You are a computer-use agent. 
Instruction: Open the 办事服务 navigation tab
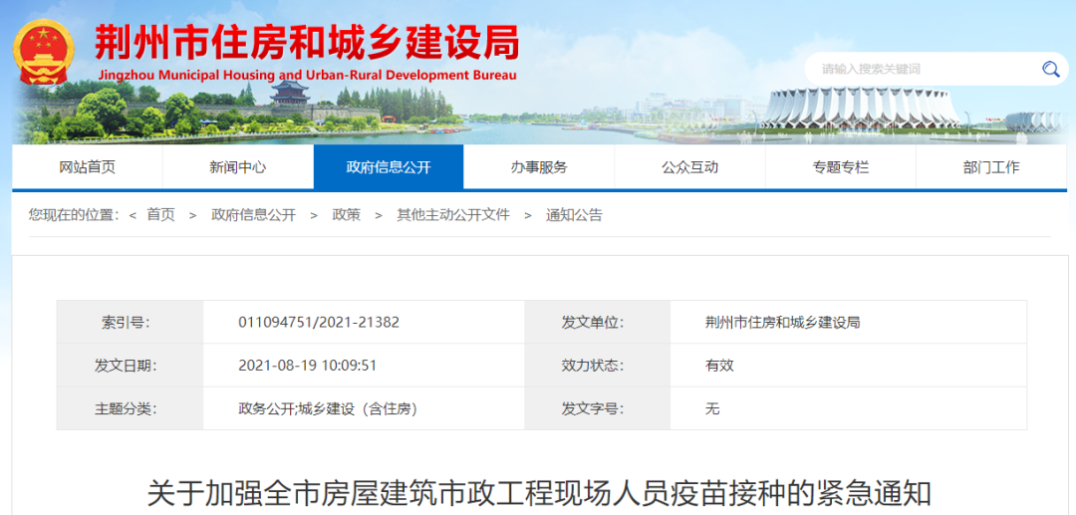pyautogui.click(x=539, y=167)
